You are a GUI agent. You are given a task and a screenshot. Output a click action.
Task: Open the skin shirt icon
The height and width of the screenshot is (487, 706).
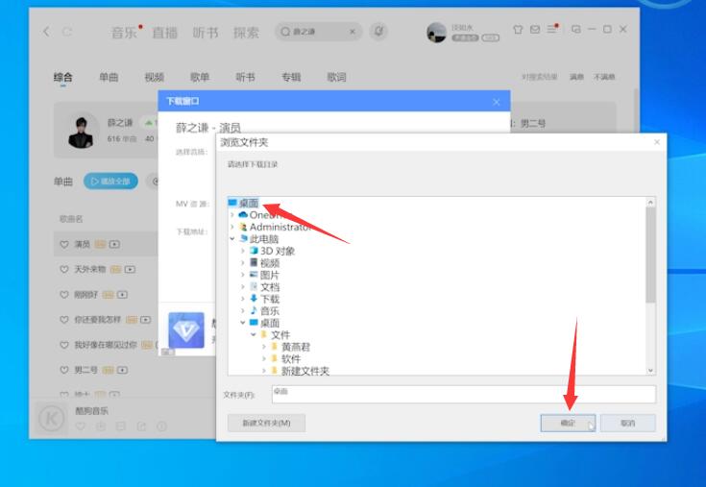pos(518,30)
